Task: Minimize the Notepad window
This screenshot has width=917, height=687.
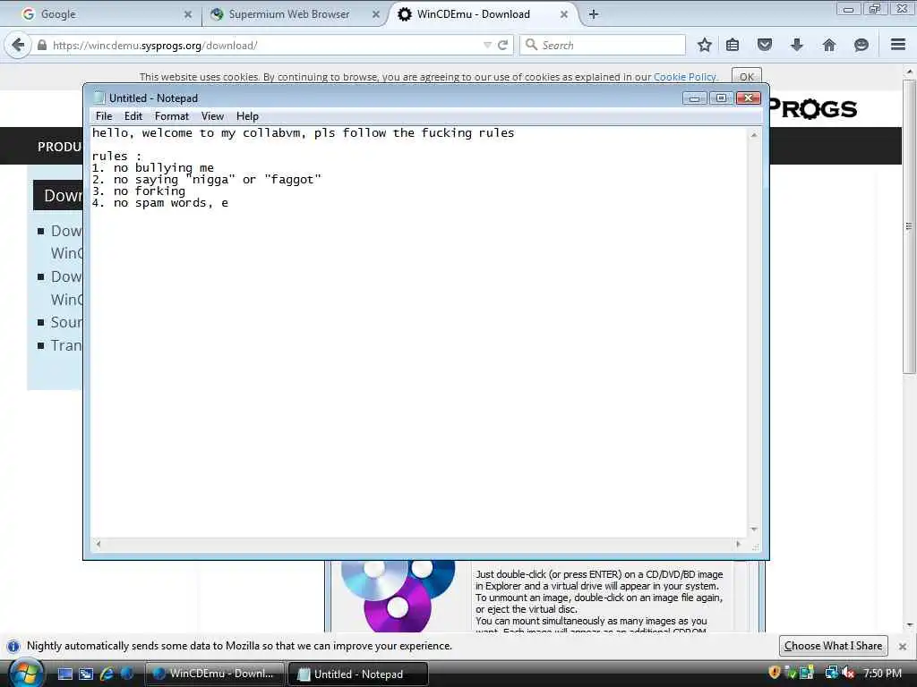Action: (694, 98)
